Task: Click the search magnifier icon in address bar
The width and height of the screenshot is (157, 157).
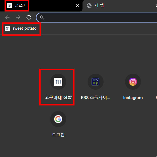Action: coord(42,18)
